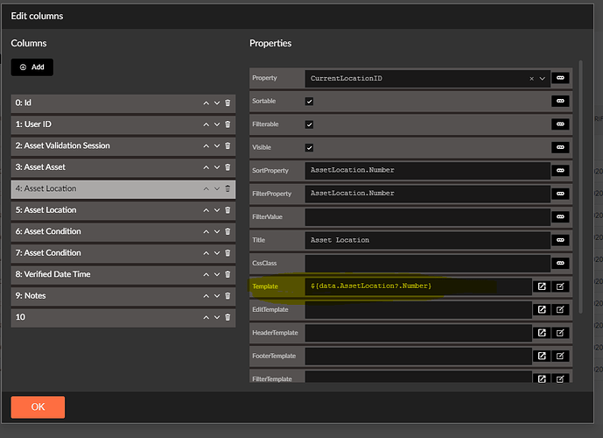Click the Properties panel scrollbar
The height and width of the screenshot is (438, 603).
pos(581,187)
